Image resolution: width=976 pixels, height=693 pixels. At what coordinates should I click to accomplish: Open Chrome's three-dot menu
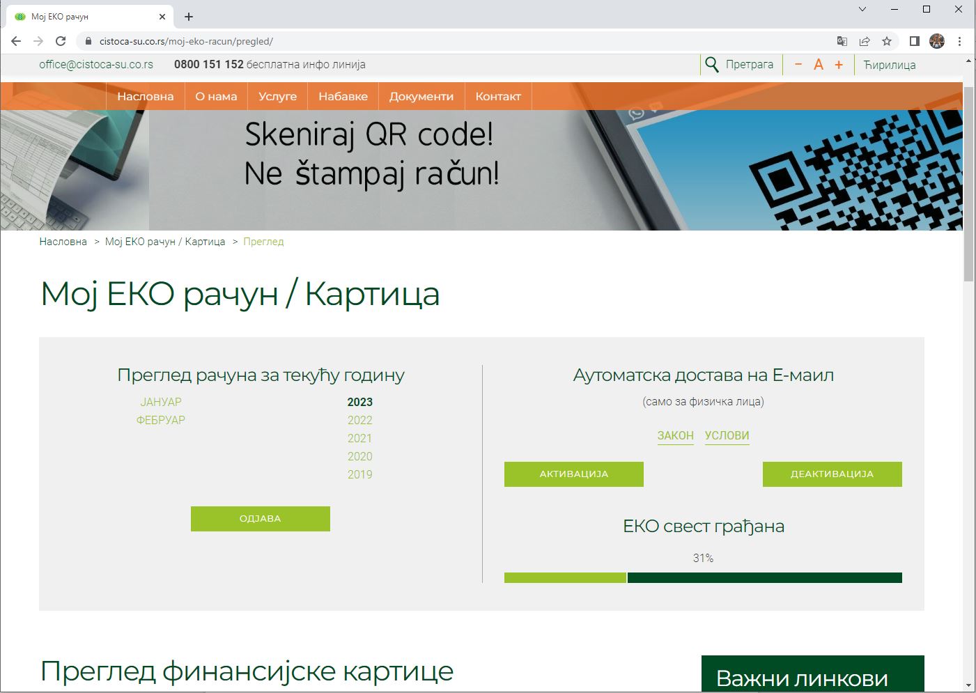959,41
